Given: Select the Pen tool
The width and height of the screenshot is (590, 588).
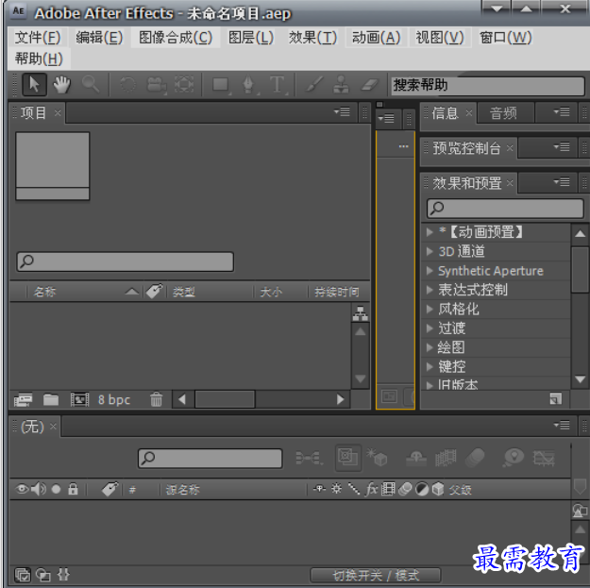Looking at the screenshot, I should 248,85.
